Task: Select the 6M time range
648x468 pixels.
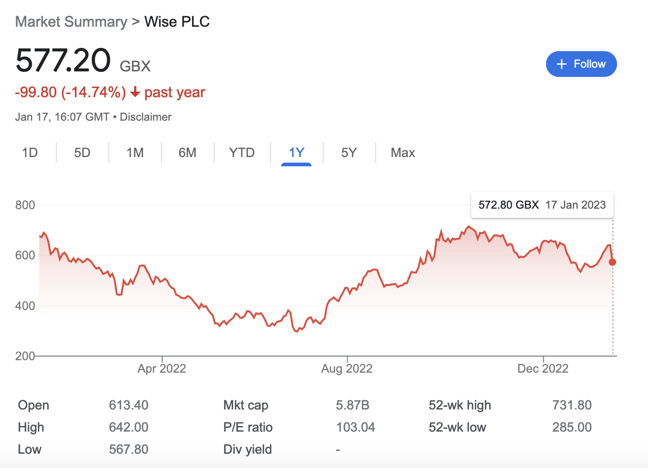Action: pos(187,152)
